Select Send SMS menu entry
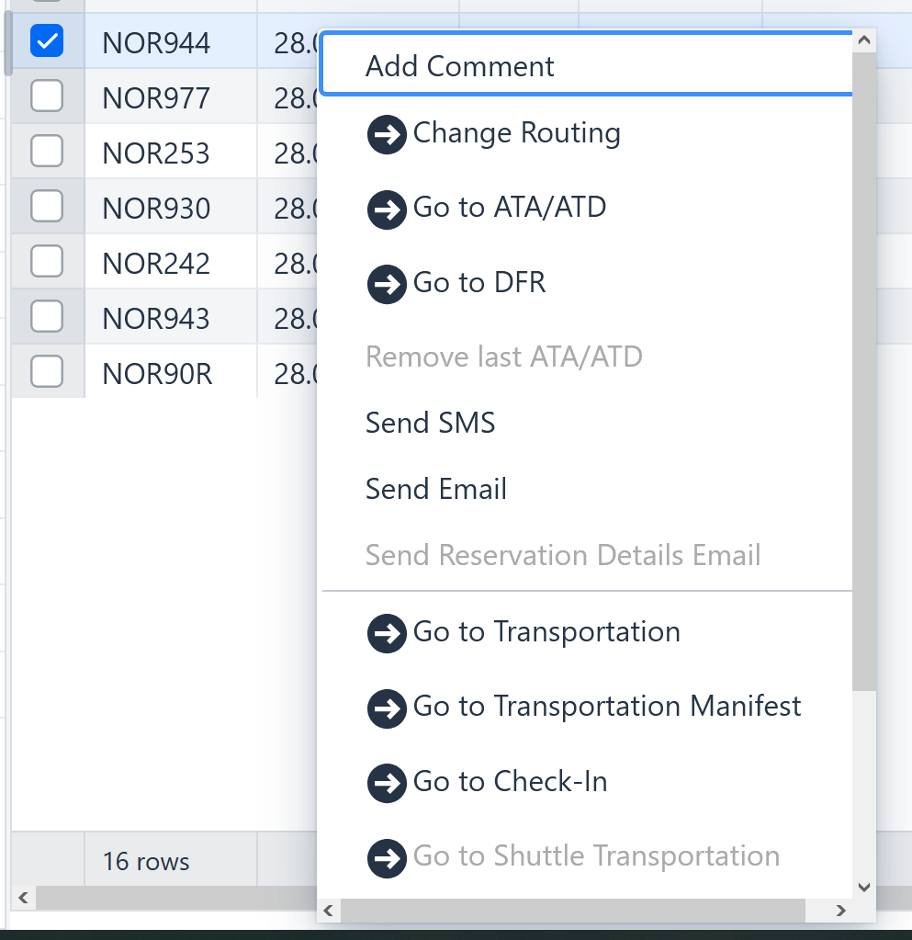912x940 pixels. click(x=431, y=423)
